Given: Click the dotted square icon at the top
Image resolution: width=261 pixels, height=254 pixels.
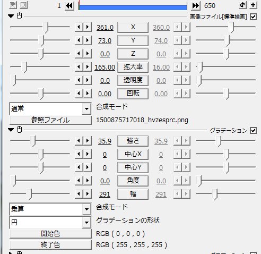Looking at the screenshot, I should (x=24, y=5).
